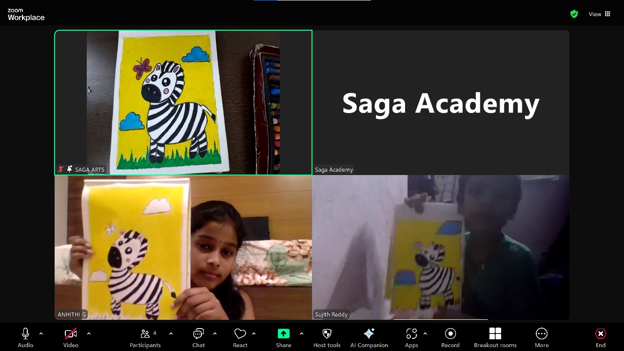The width and height of the screenshot is (624, 351).
Task: Start recording with Record button
Action: (x=450, y=338)
